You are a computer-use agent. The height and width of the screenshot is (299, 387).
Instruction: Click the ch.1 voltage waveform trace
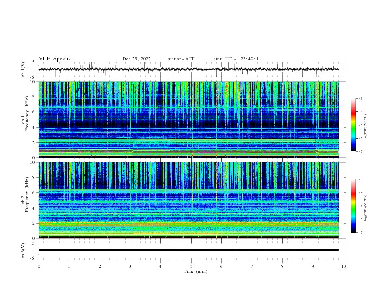188,69
